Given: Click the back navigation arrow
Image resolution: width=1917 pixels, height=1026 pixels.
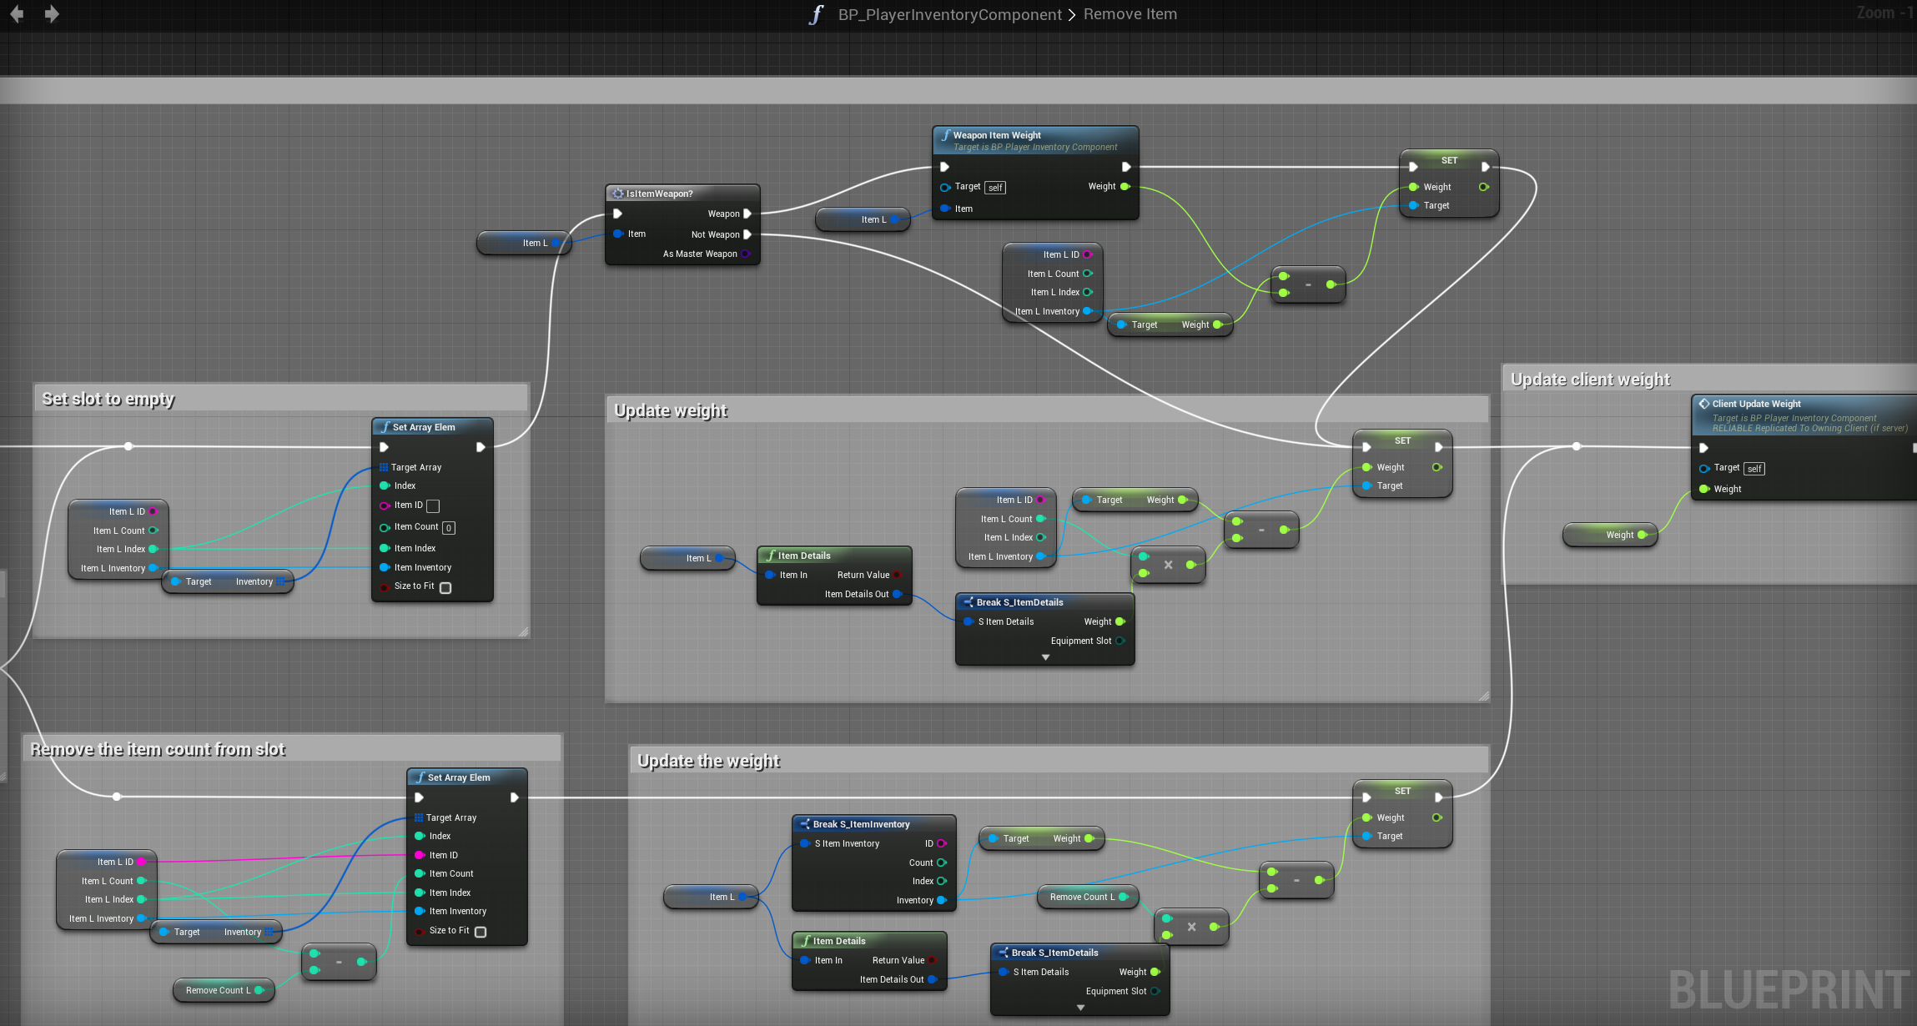Looking at the screenshot, I should [x=17, y=14].
